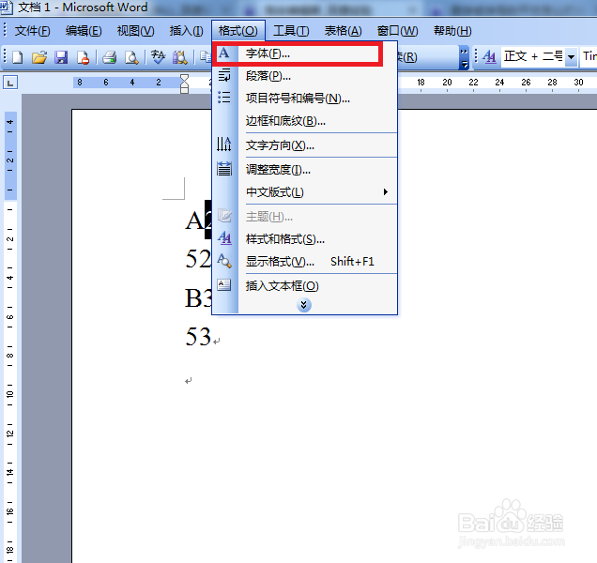Click the Styles and Formatting toolbar icon
This screenshot has height=563, width=597.
pyautogui.click(x=489, y=57)
